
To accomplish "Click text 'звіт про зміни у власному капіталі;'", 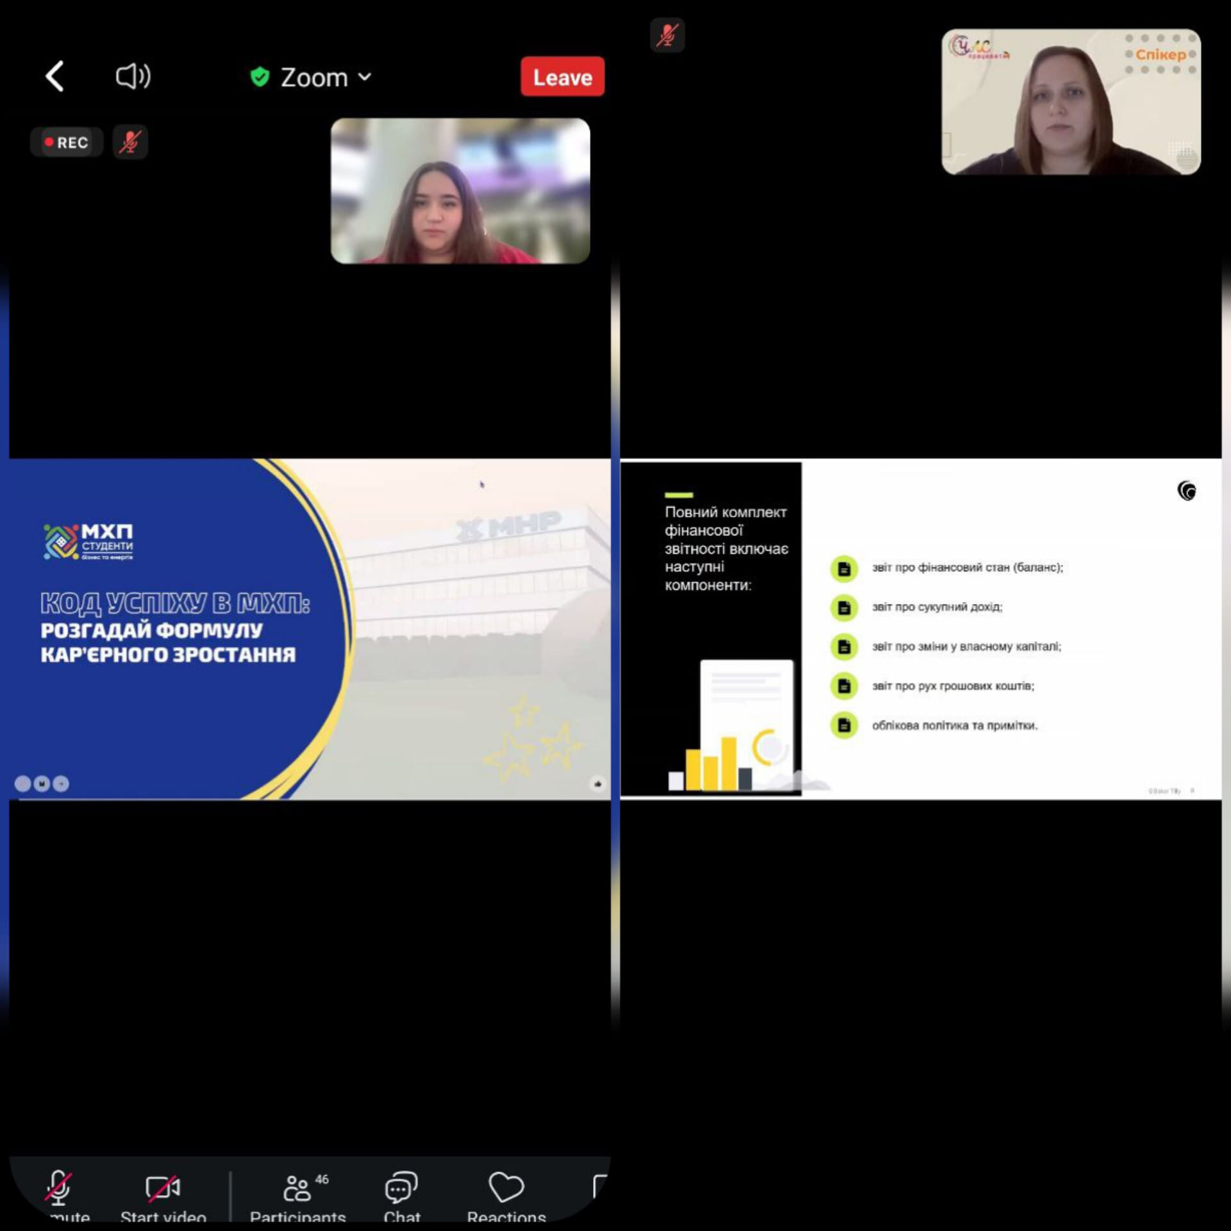I will 967,646.
